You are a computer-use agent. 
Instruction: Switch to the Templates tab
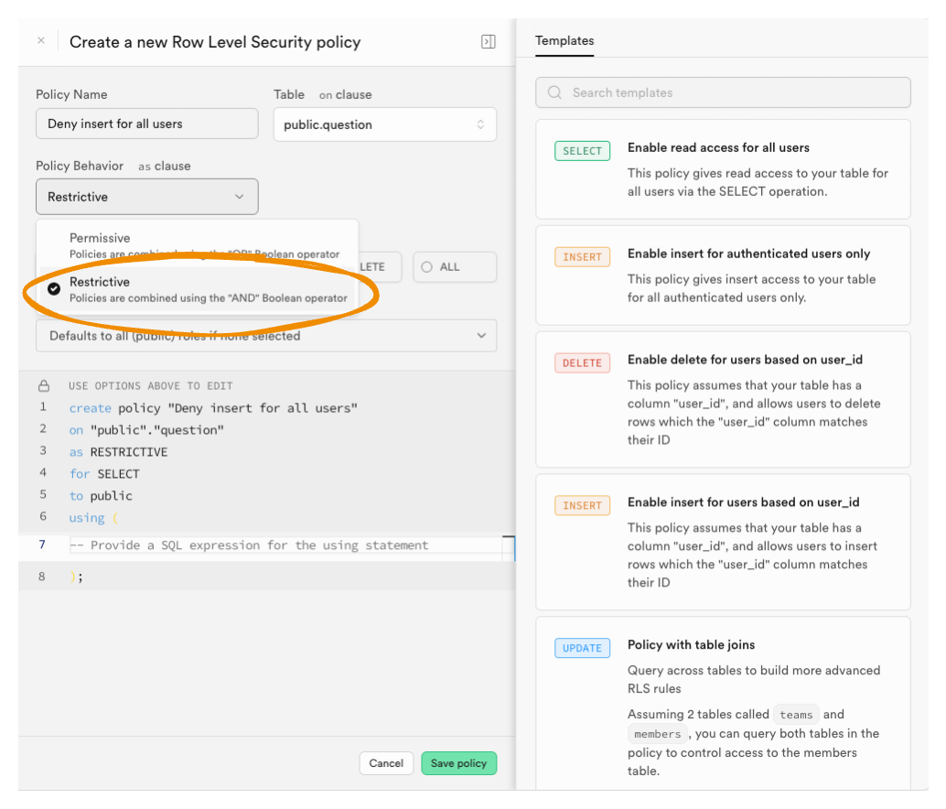[564, 41]
